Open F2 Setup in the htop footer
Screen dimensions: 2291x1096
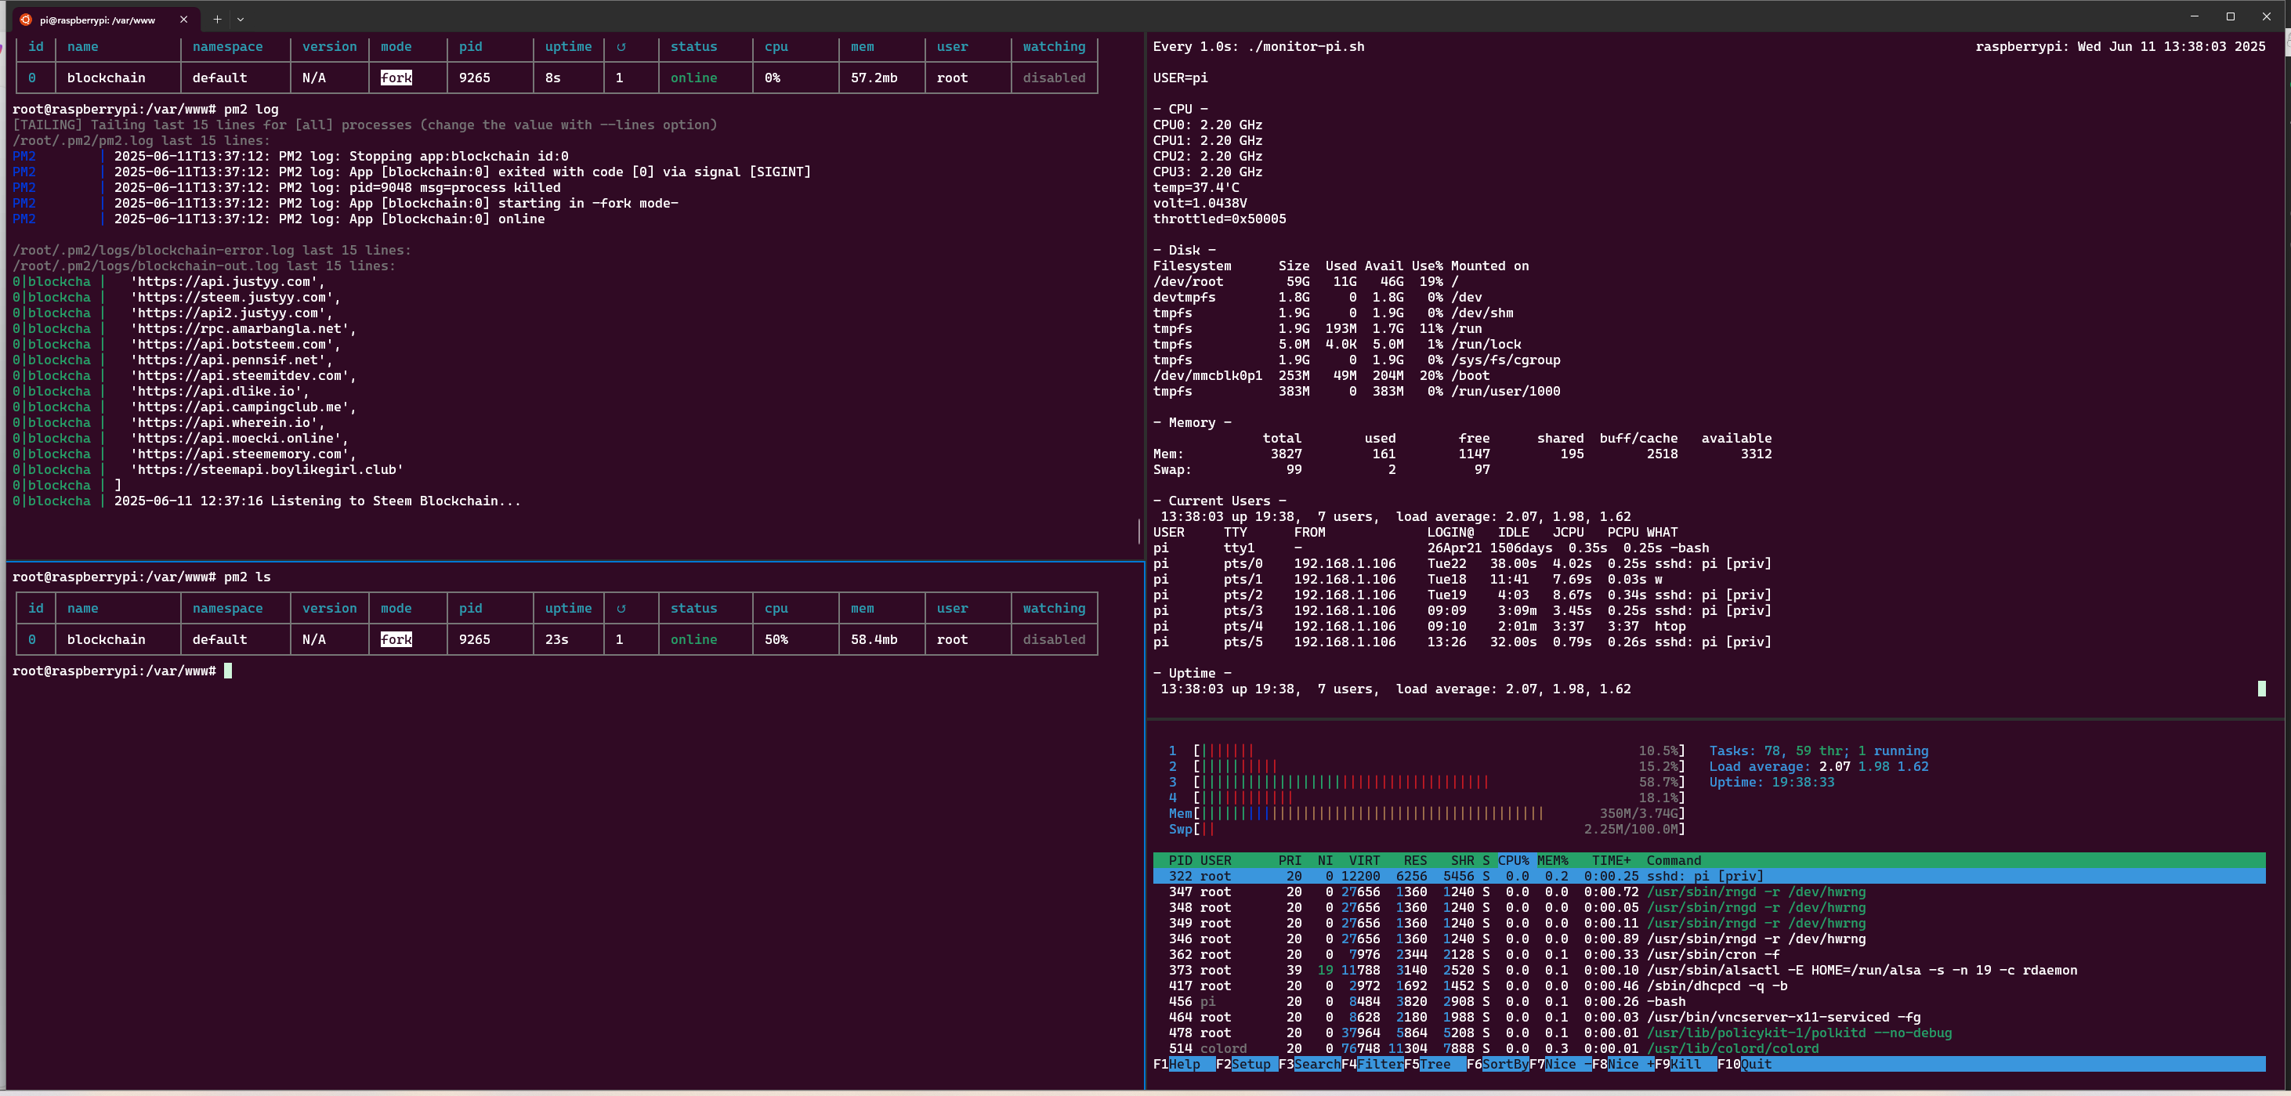click(1250, 1064)
